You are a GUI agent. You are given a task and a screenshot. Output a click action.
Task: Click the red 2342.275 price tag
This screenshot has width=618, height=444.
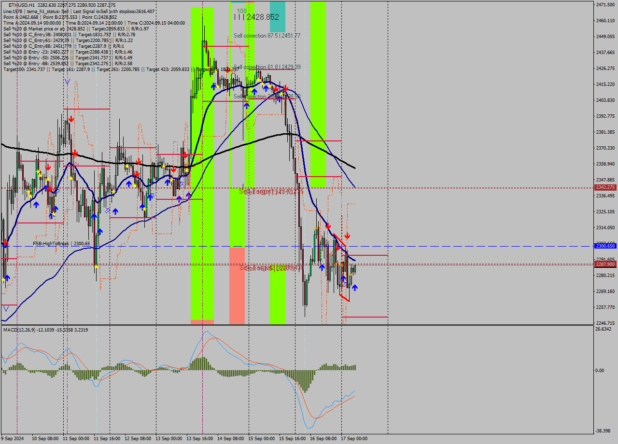(605, 187)
